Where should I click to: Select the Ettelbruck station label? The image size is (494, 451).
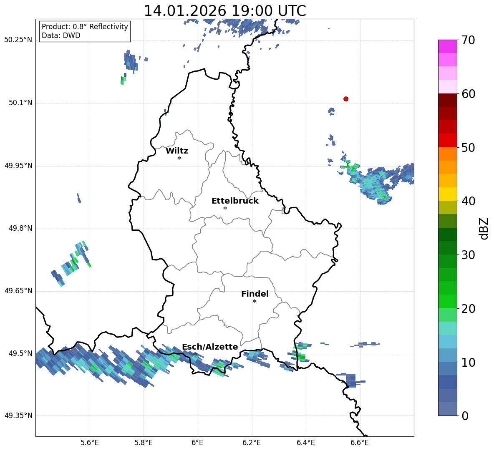point(235,201)
